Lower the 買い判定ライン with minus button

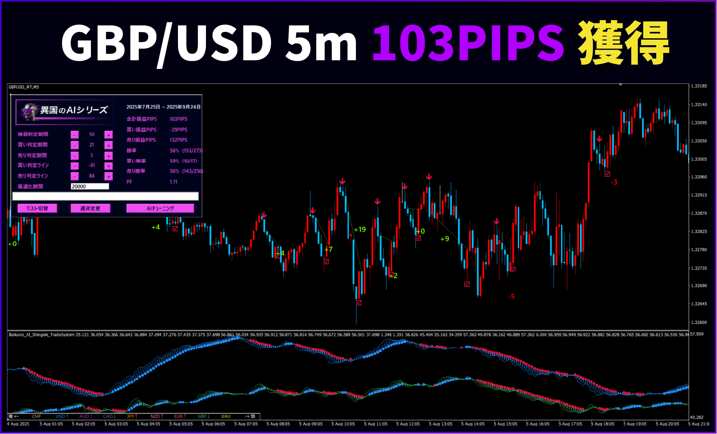pos(75,166)
